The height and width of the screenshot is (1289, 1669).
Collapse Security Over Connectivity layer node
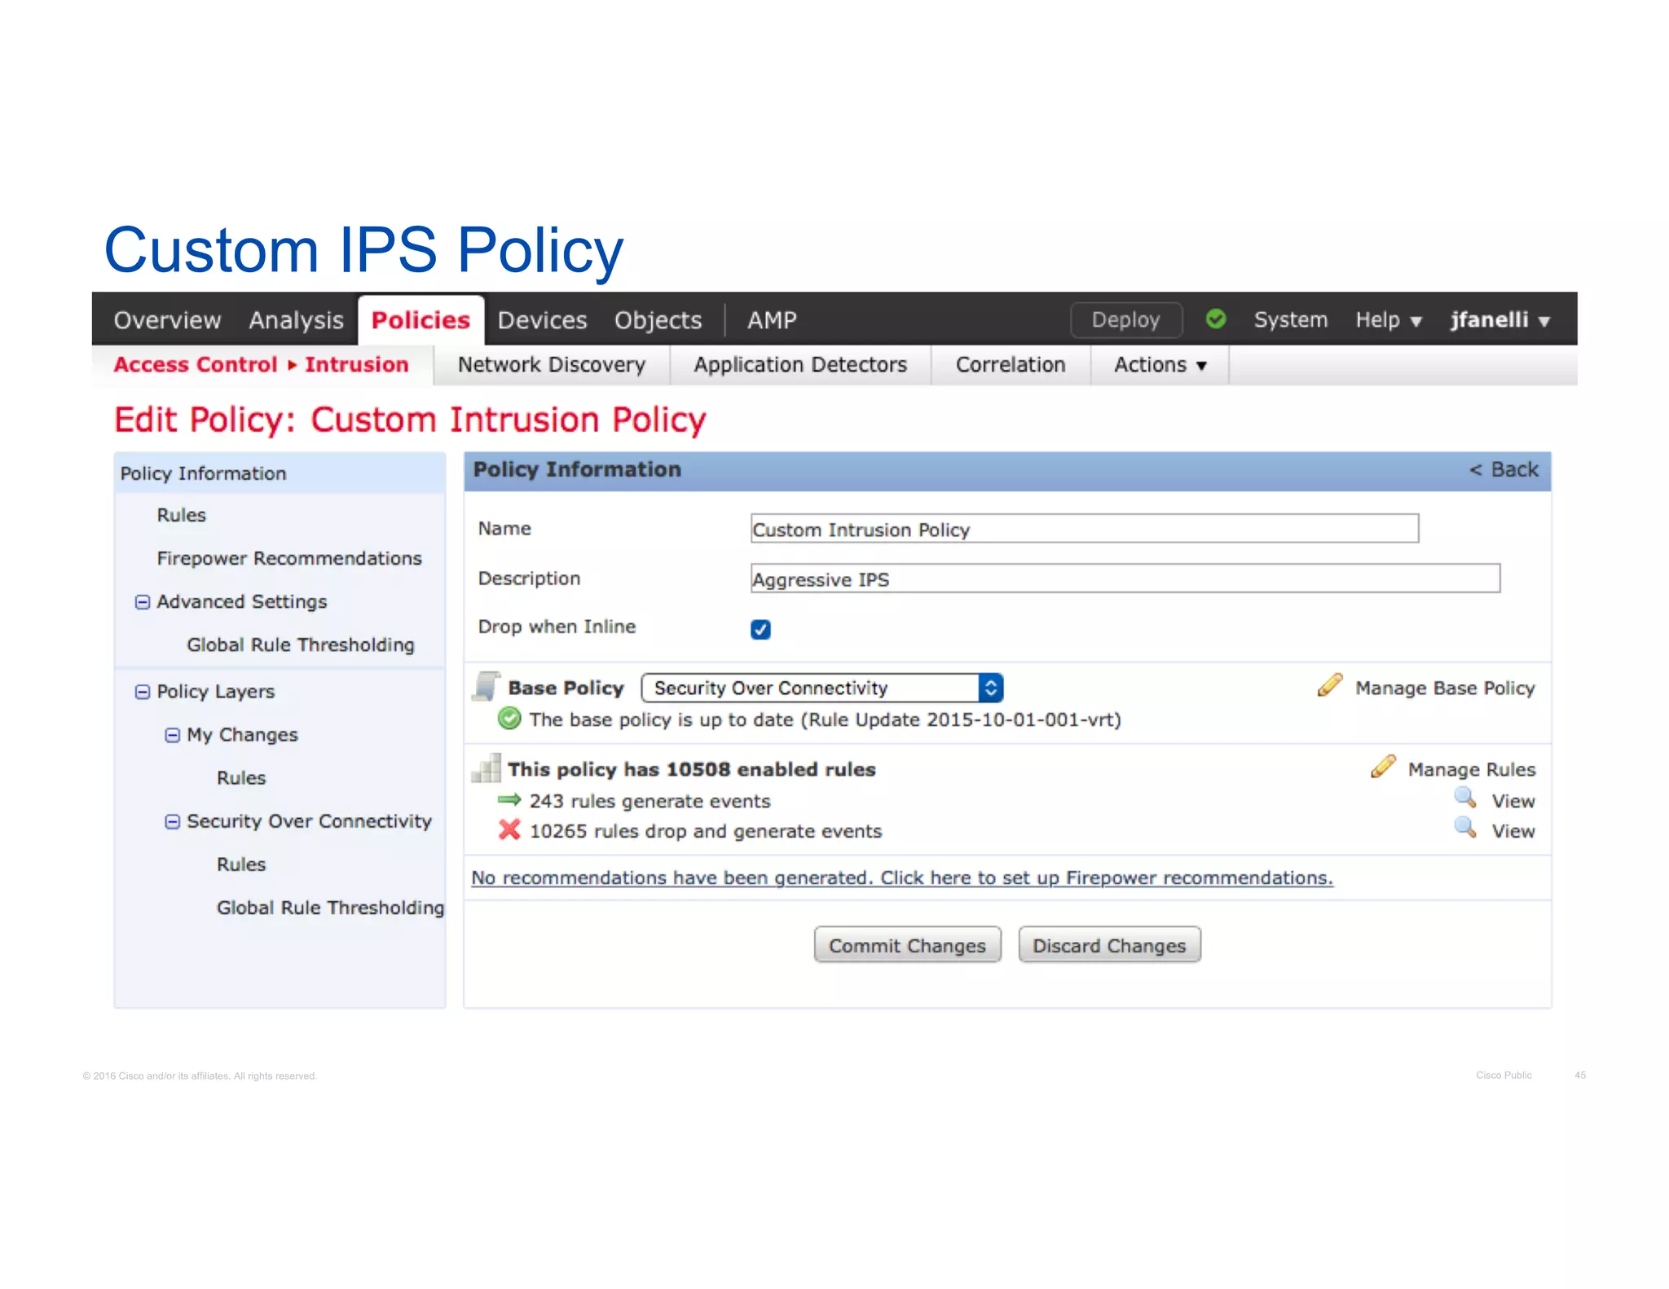pyautogui.click(x=172, y=821)
